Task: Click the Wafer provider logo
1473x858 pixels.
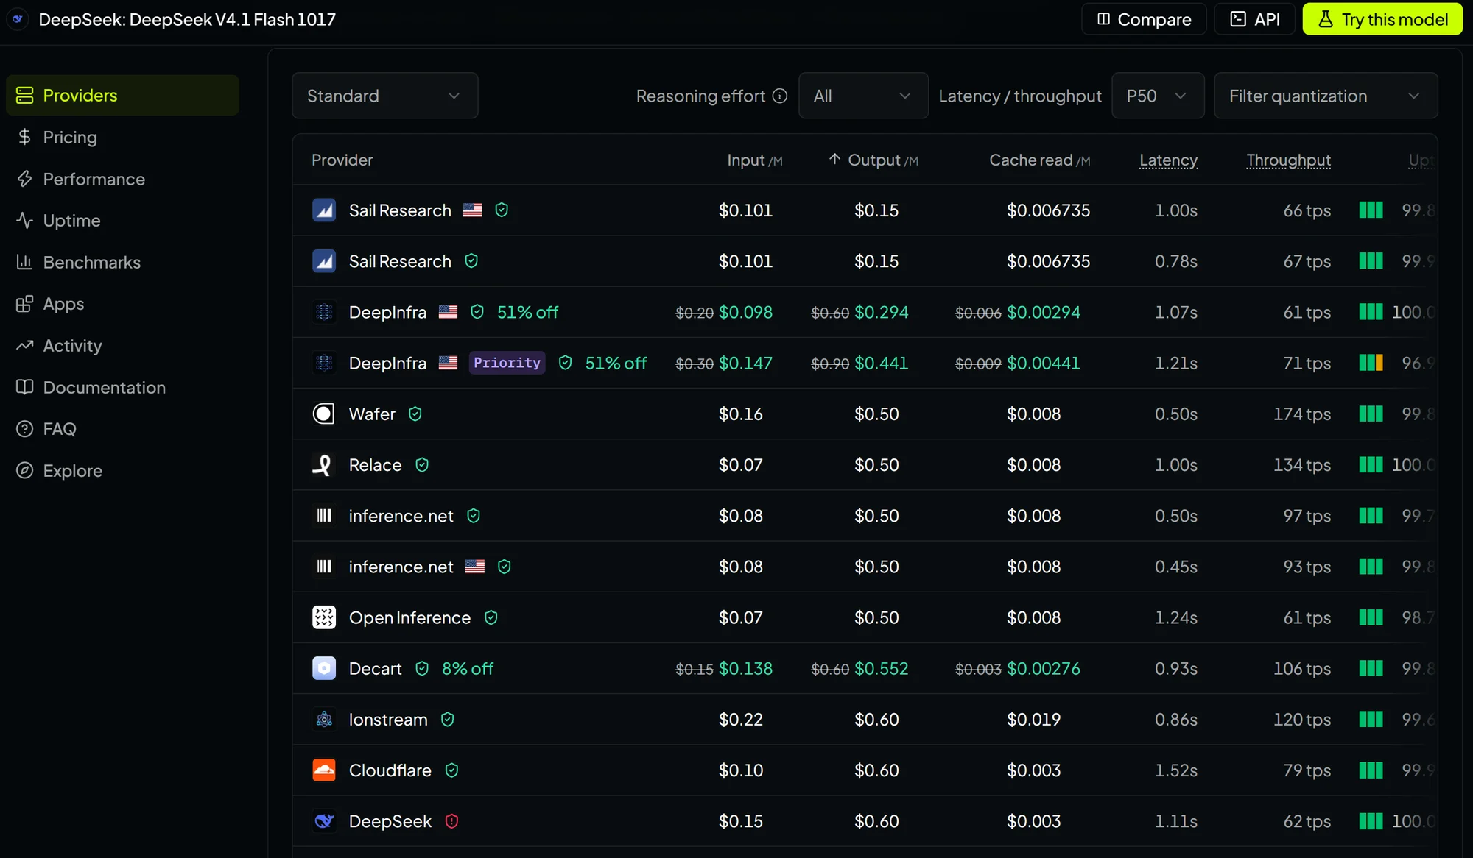Action: pos(324,414)
